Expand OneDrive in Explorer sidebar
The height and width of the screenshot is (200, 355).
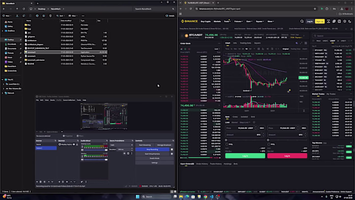click(x=3, y=31)
